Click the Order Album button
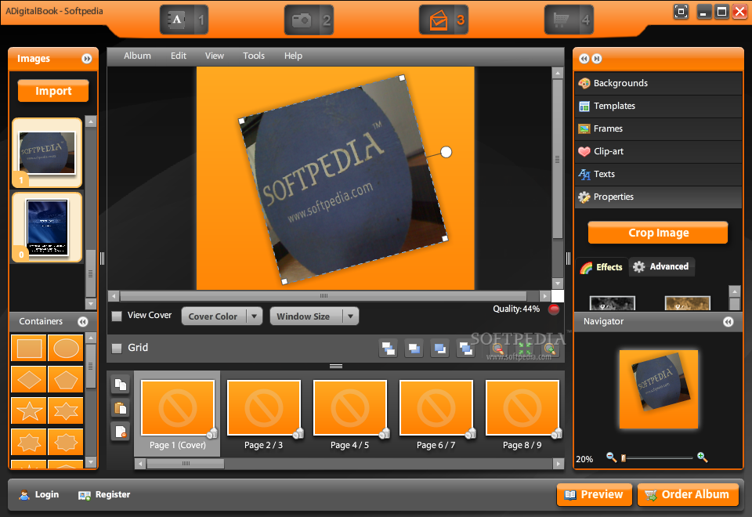This screenshot has width=752, height=517. point(688,494)
